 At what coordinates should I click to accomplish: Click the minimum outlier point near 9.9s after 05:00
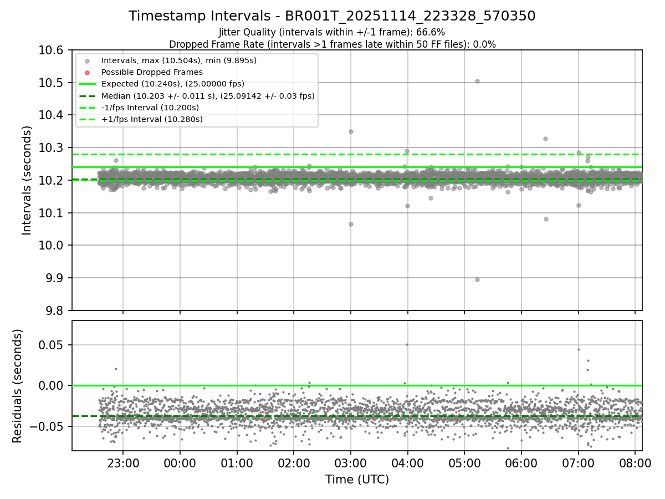(x=477, y=279)
